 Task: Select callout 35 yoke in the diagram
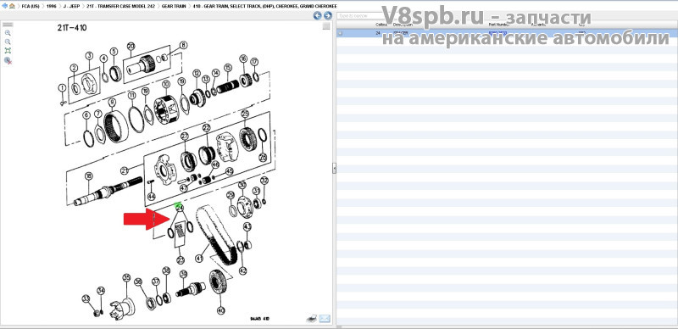tap(126, 277)
